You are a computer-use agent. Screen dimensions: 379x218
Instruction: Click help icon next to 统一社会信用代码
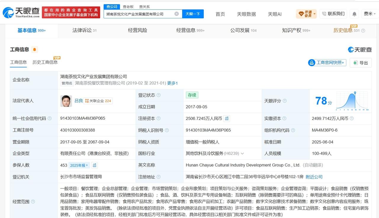click(x=49, y=118)
